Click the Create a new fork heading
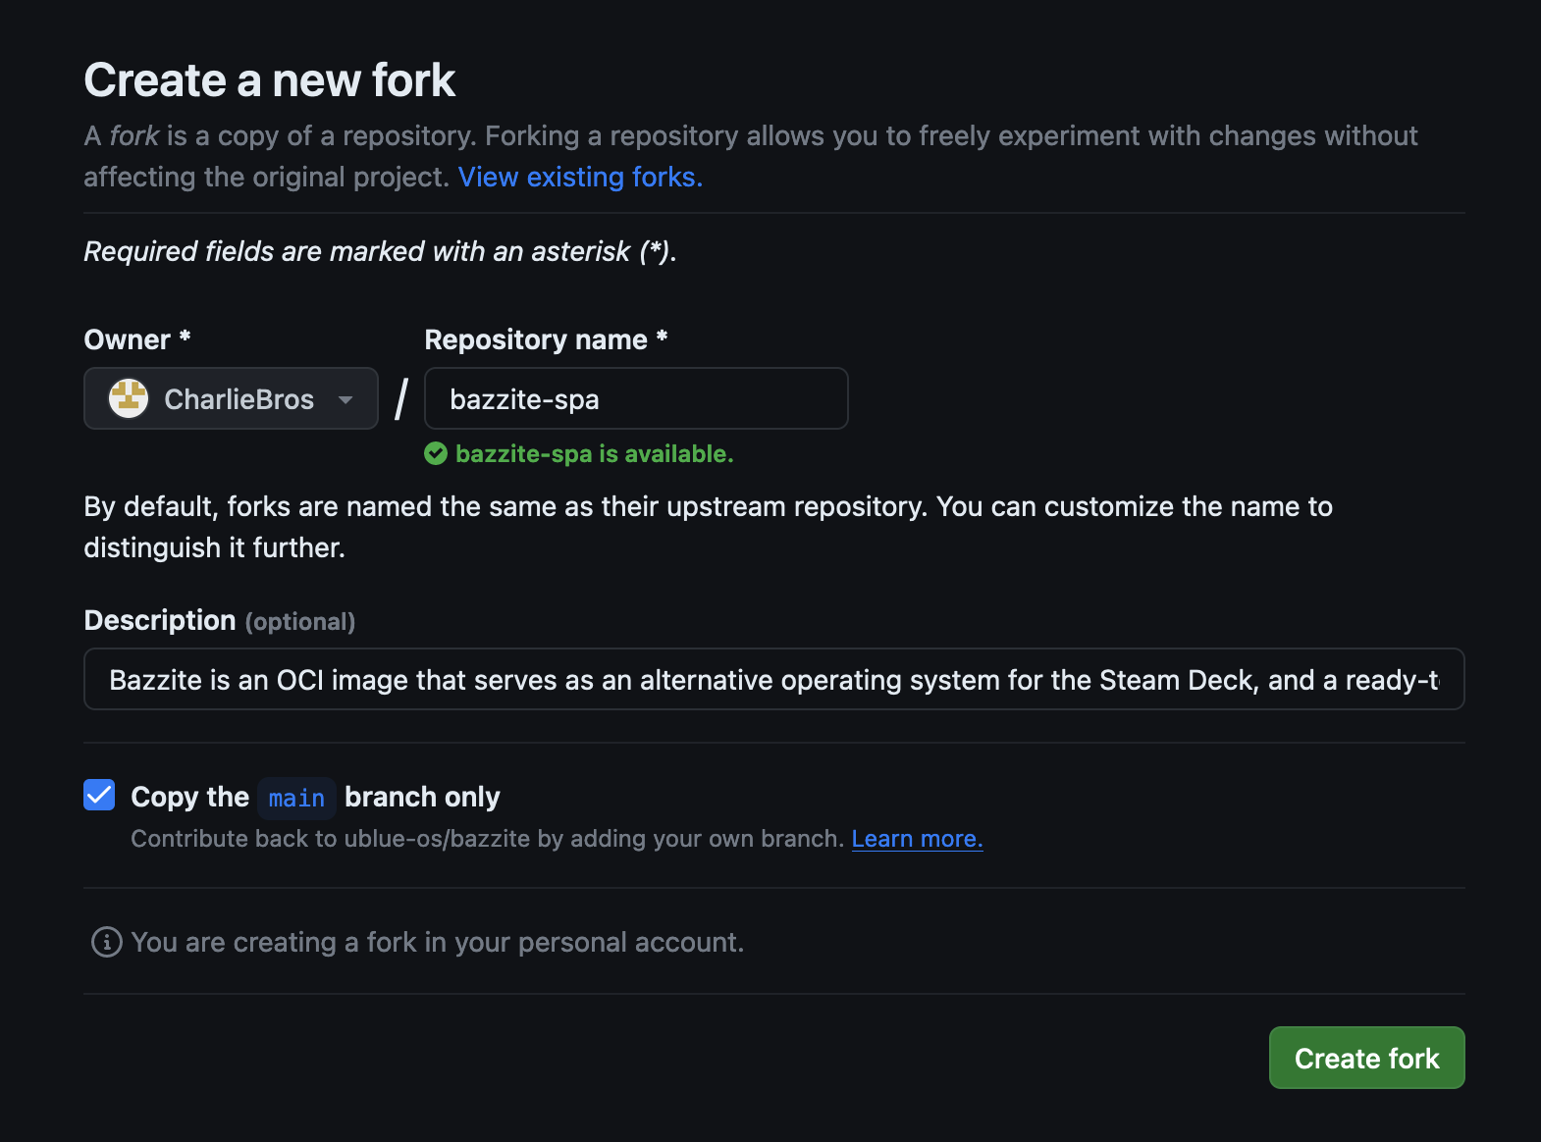Viewport: 1541px width, 1142px height. click(270, 80)
